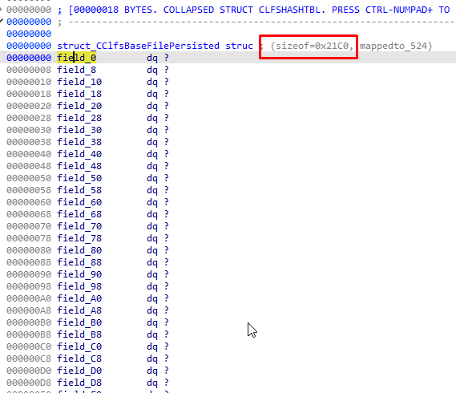Collapse the struct_CClfsBaseFilePersisted expander arrow

pos(2,21)
